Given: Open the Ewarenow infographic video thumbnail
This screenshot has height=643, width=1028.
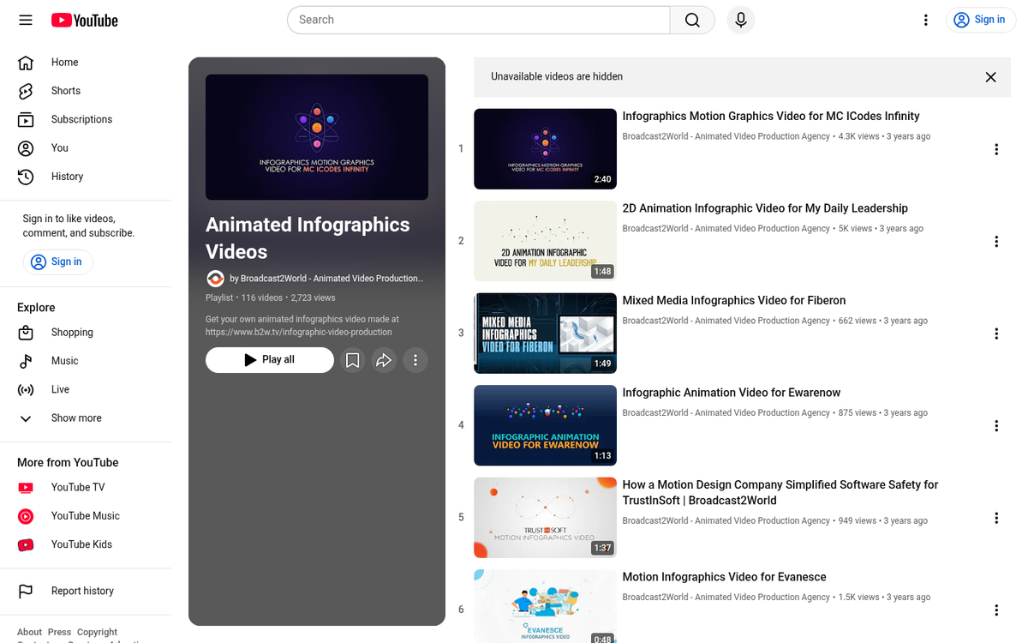Looking at the screenshot, I should (545, 425).
